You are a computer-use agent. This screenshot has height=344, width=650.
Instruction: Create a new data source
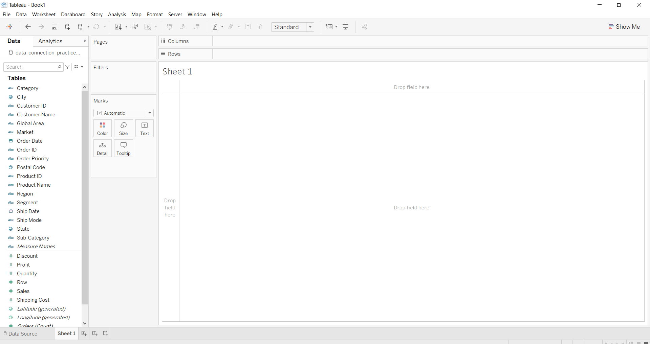(67, 27)
